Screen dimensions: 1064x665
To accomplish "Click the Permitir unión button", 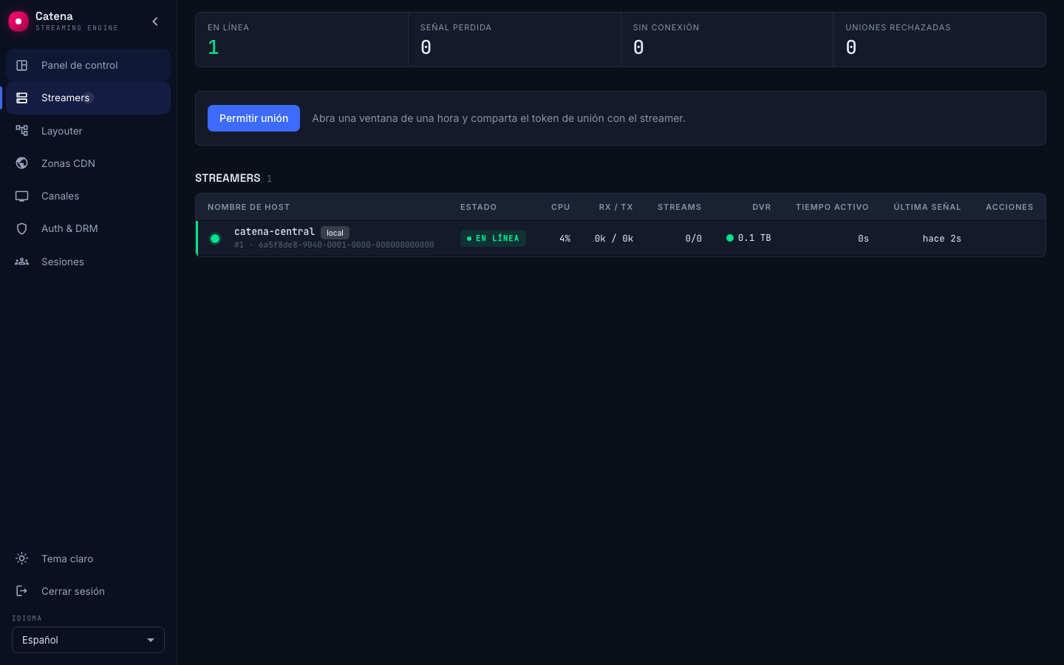I will point(253,118).
